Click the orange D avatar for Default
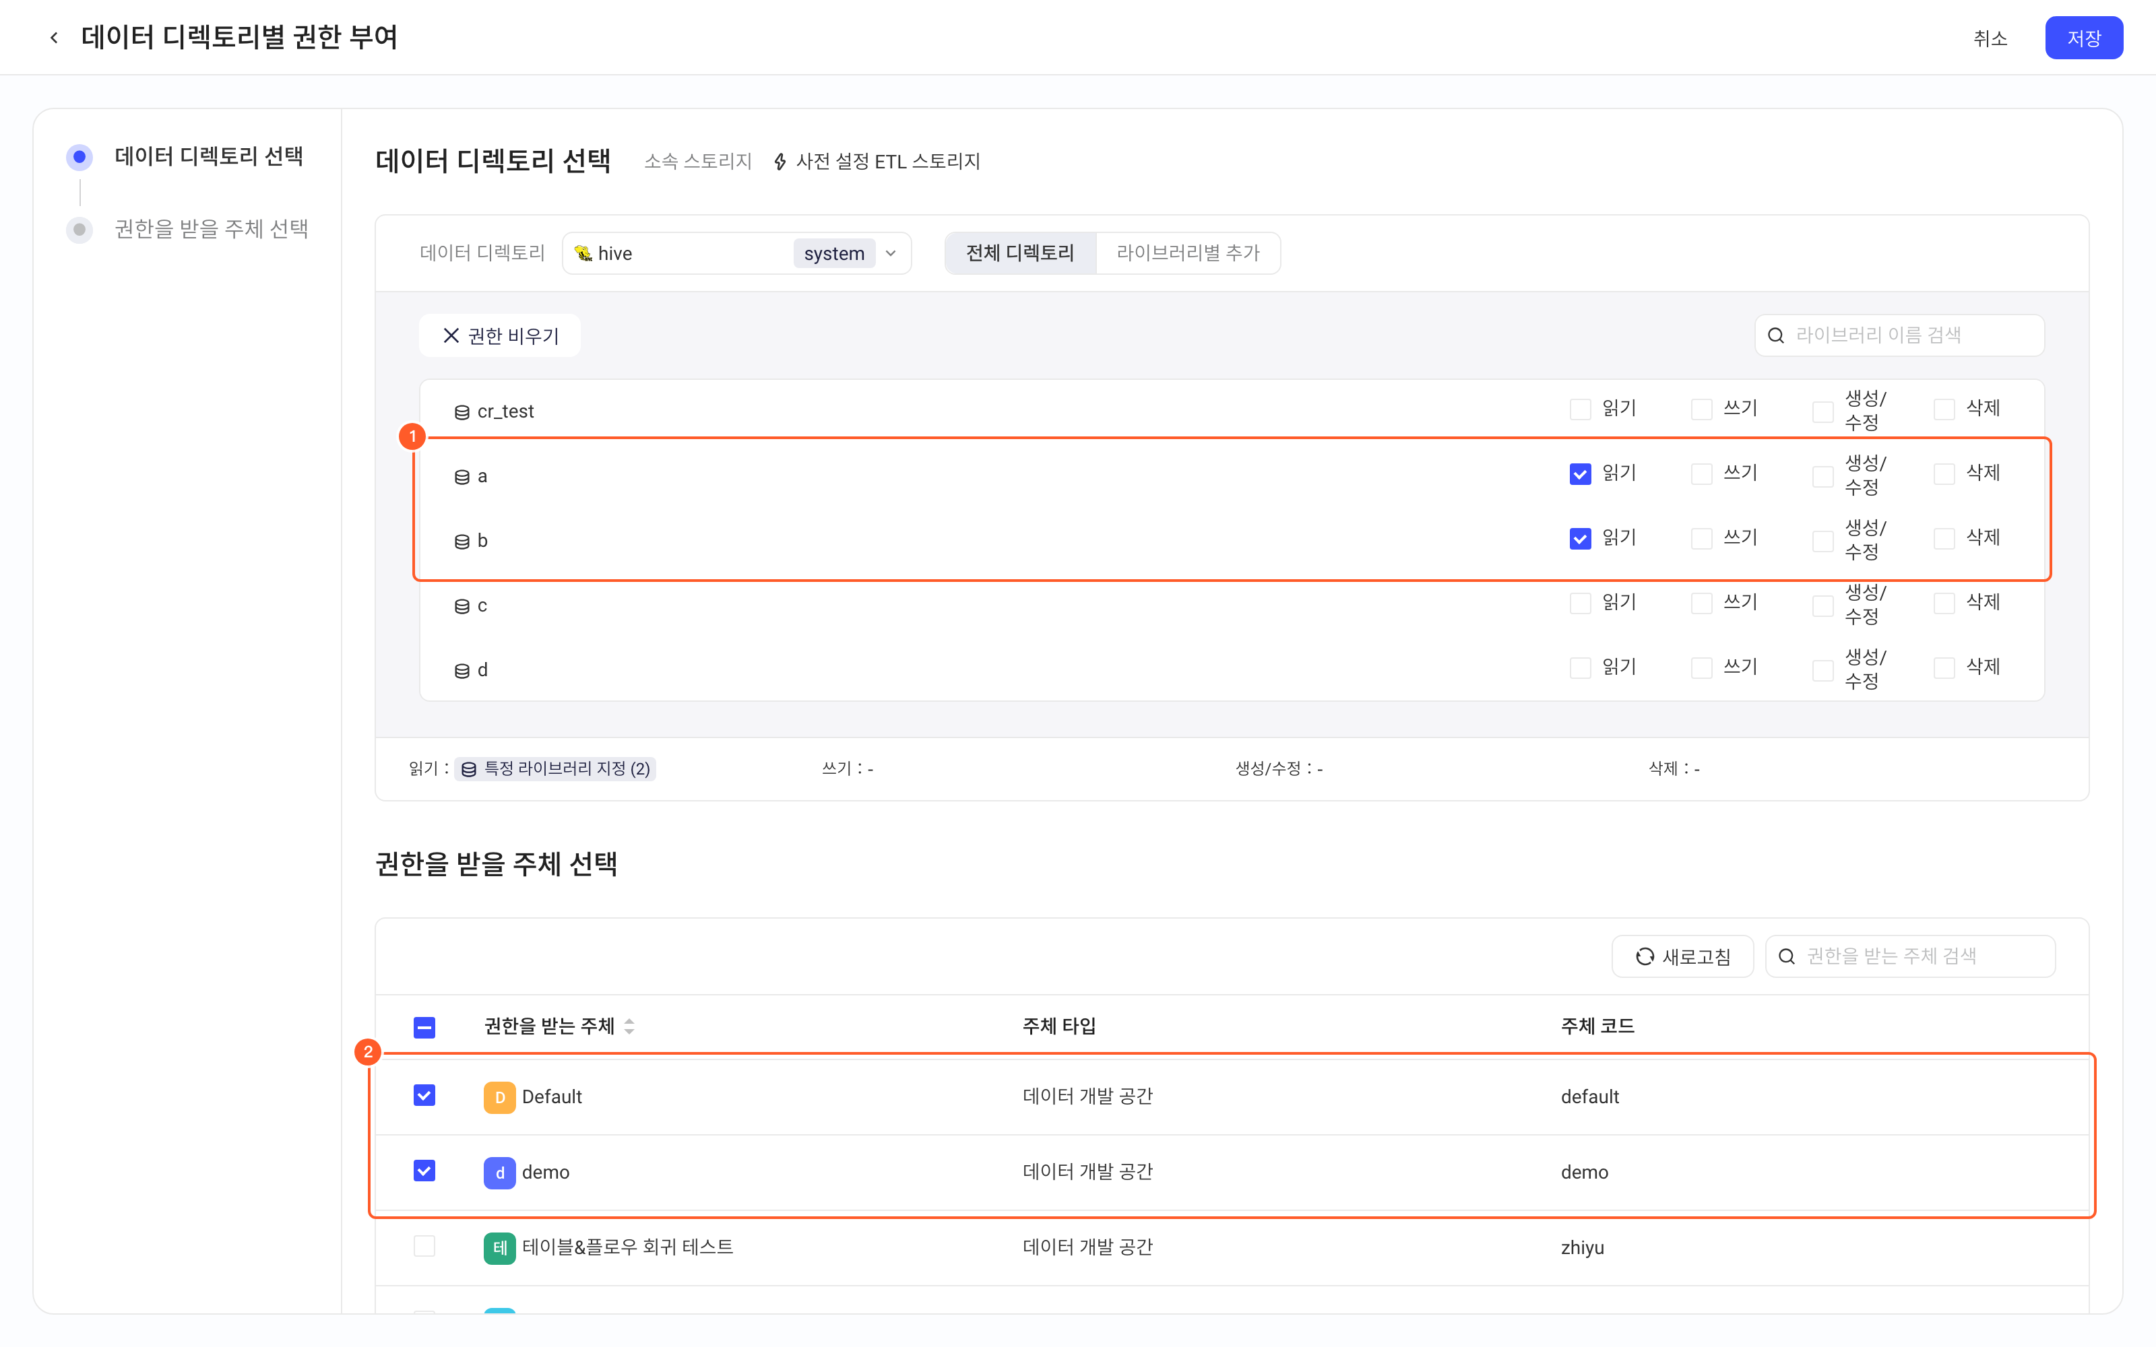 [499, 1096]
